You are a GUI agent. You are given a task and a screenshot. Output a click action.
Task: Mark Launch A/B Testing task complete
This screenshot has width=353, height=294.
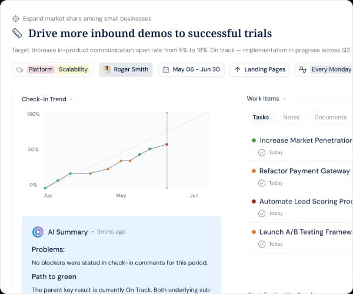[x=262, y=244]
